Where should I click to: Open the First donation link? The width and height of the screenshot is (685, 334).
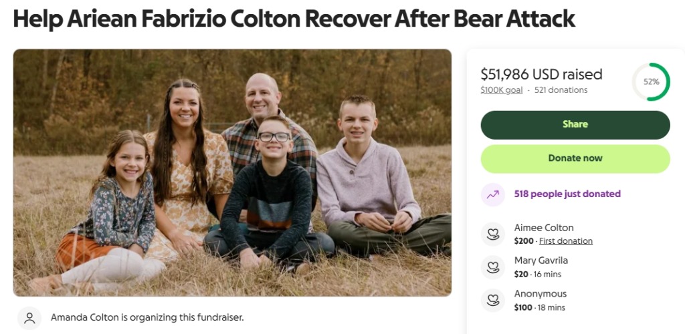[x=566, y=240]
